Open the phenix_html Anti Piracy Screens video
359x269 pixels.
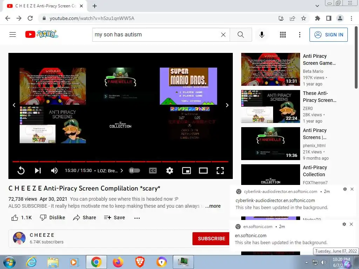pyautogui.click(x=271, y=143)
